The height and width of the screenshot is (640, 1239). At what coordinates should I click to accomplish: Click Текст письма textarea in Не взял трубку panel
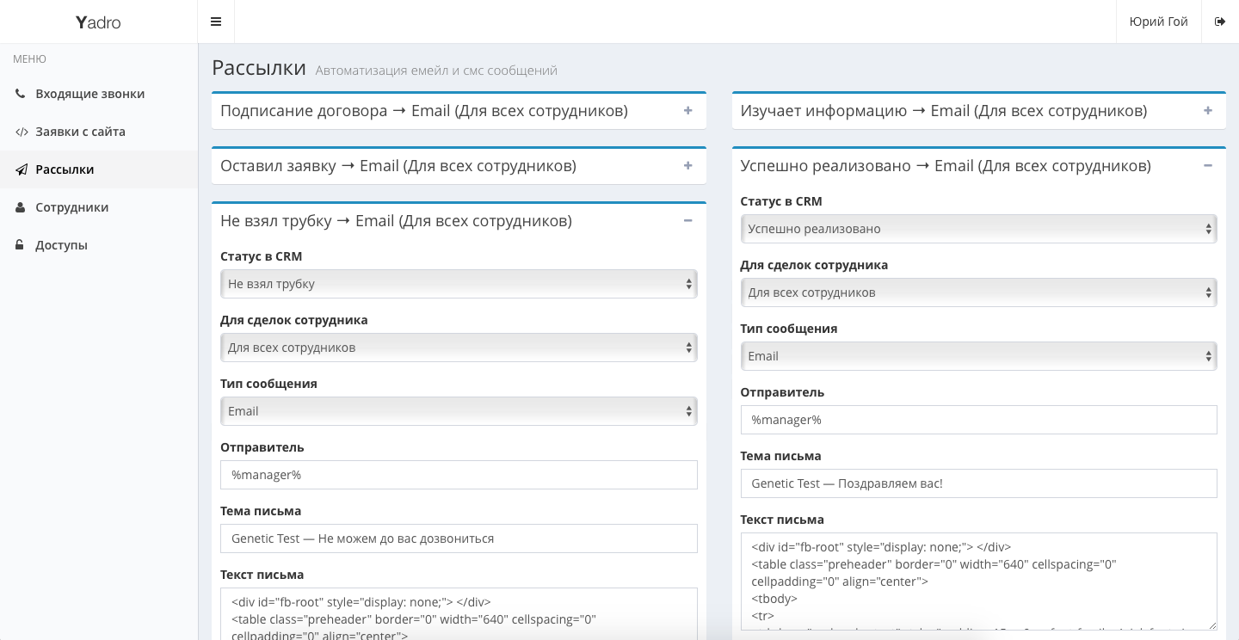[459, 613]
